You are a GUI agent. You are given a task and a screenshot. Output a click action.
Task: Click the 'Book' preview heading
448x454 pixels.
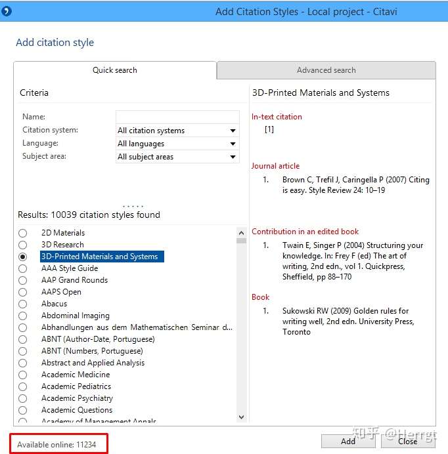tap(260, 297)
